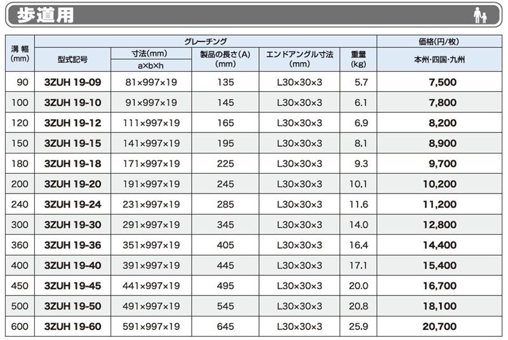Click product length value 245
Image resolution: width=508 pixels, height=340 pixels.
point(225,184)
